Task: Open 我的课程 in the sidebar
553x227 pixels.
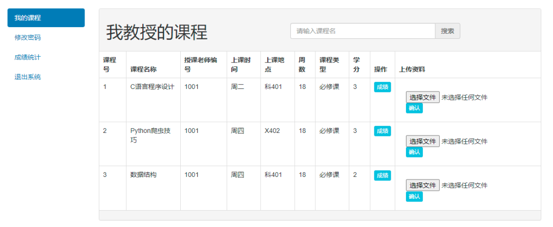Action: [x=46, y=17]
